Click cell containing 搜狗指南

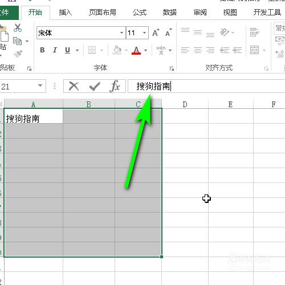click(x=34, y=116)
